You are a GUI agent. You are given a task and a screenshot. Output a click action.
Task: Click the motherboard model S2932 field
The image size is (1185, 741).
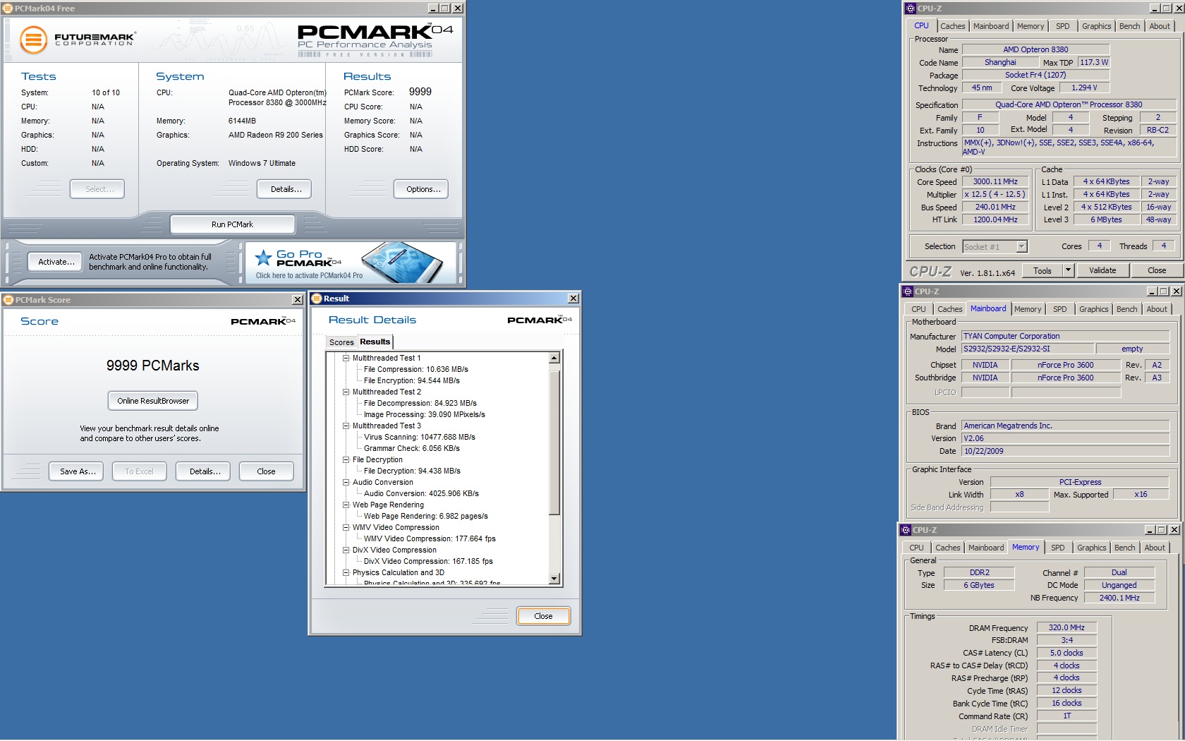point(1028,349)
